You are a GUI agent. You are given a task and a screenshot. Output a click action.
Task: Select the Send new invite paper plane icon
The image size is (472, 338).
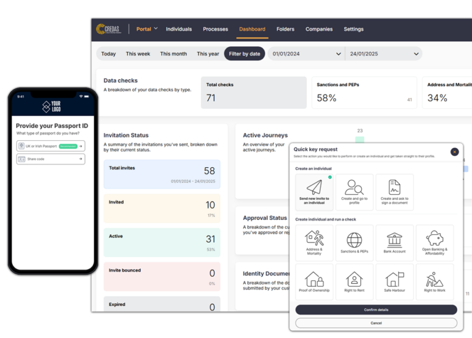pyautogui.click(x=314, y=188)
